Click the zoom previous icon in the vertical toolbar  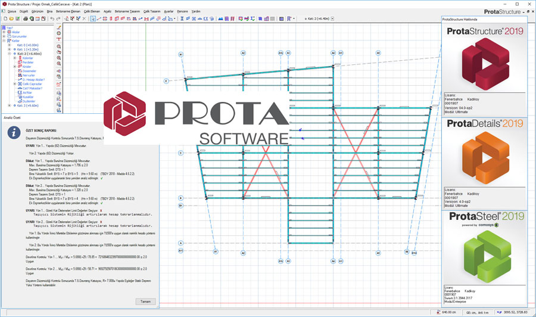pyautogui.click(x=59, y=52)
